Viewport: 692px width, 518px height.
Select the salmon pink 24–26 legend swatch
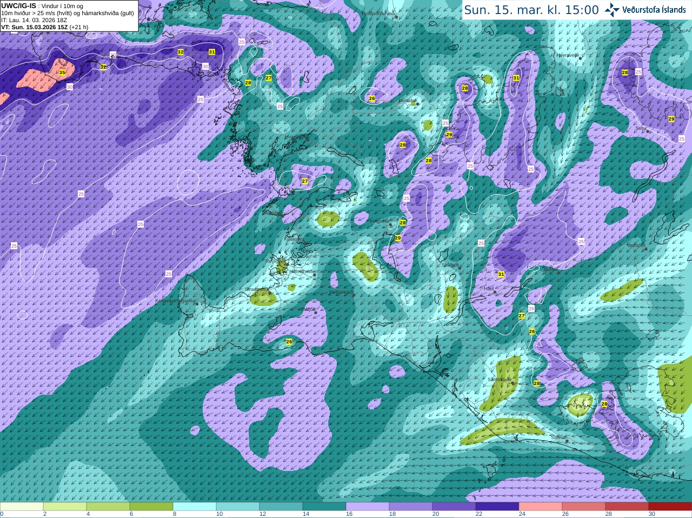(541, 507)
